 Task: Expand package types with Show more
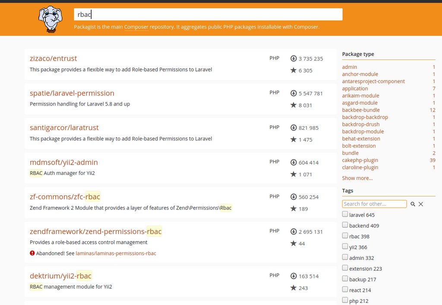tap(357, 178)
